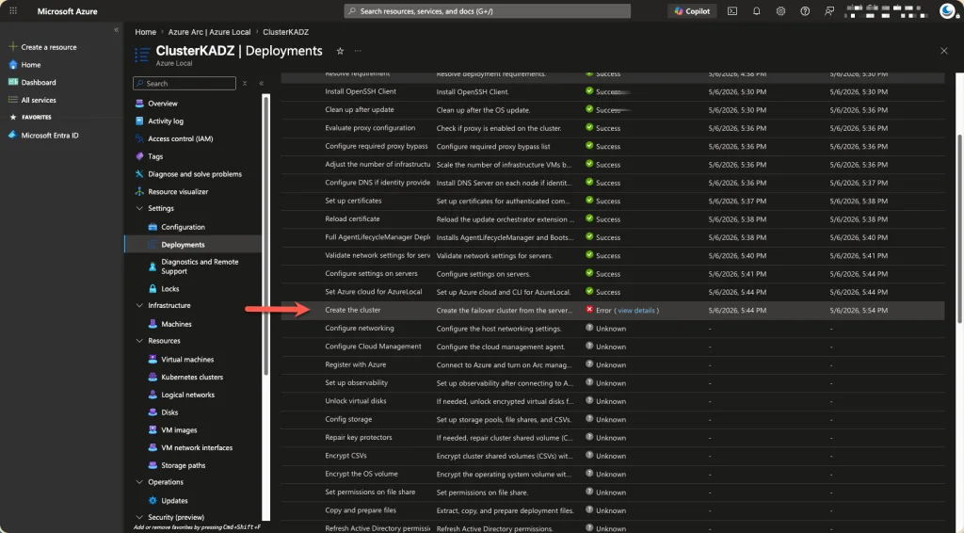Viewport: 964px width, 533px height.
Task: Click the Set up certificates step name
Action: click(353, 201)
